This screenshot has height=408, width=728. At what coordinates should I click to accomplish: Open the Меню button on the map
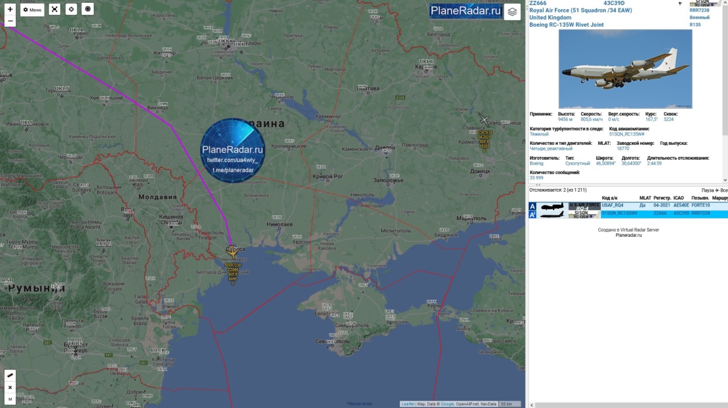coord(32,10)
